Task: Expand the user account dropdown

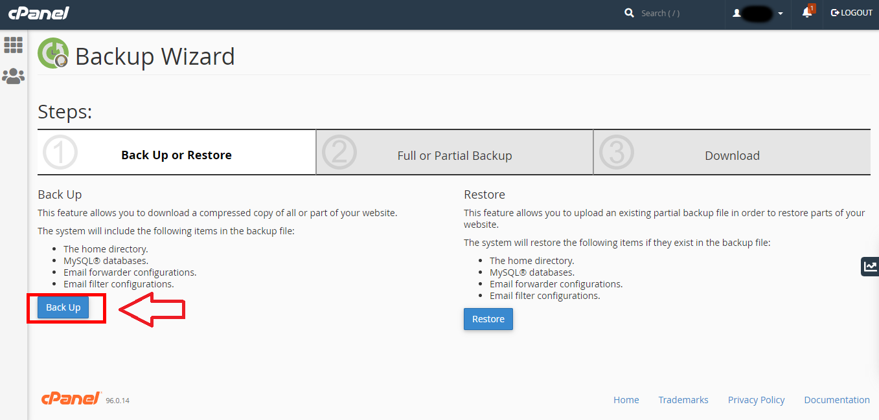Action: coord(758,14)
